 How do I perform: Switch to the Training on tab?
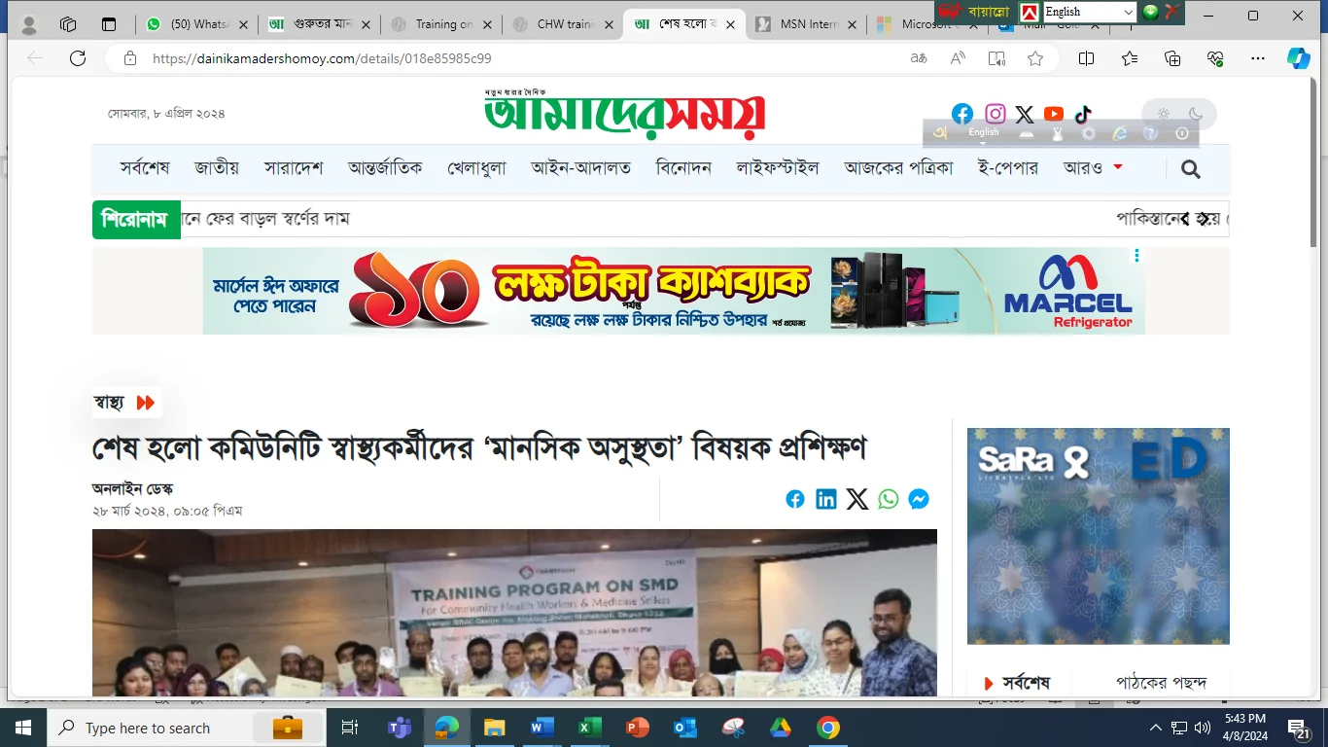441,24
